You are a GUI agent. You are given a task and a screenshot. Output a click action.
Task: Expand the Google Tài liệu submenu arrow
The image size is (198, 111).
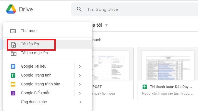coord(80,66)
